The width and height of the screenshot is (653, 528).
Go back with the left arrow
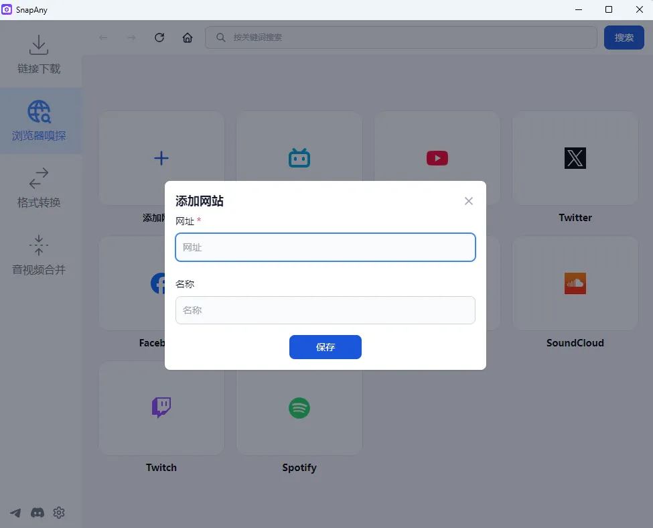click(x=103, y=38)
